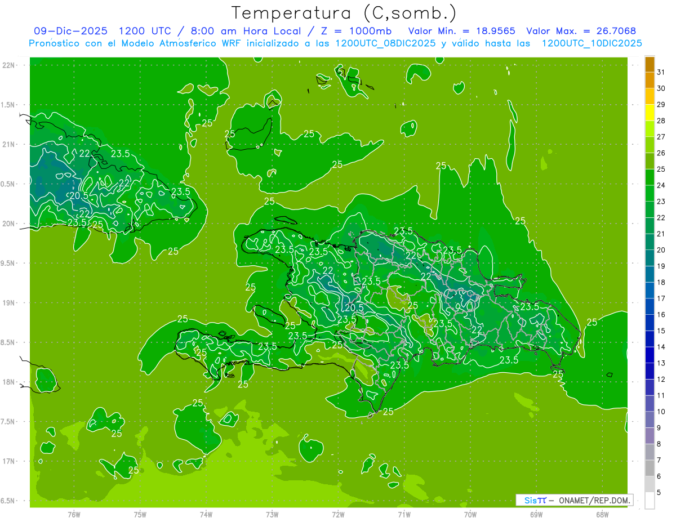Viewport: 676px width, 522px height.
Task: Click the colorbar swatch between 29 and 30
Action: click(x=650, y=96)
